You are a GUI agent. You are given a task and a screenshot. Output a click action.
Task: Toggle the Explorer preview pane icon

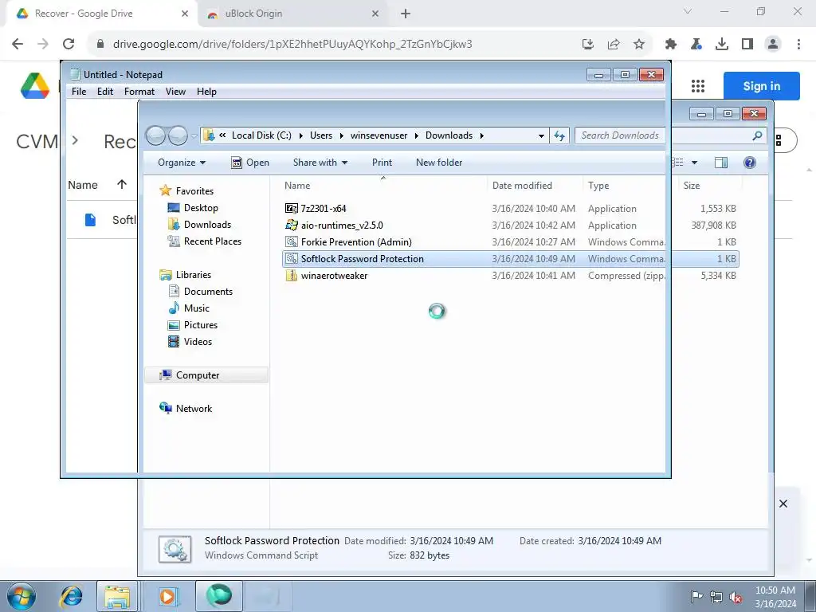[x=721, y=163]
